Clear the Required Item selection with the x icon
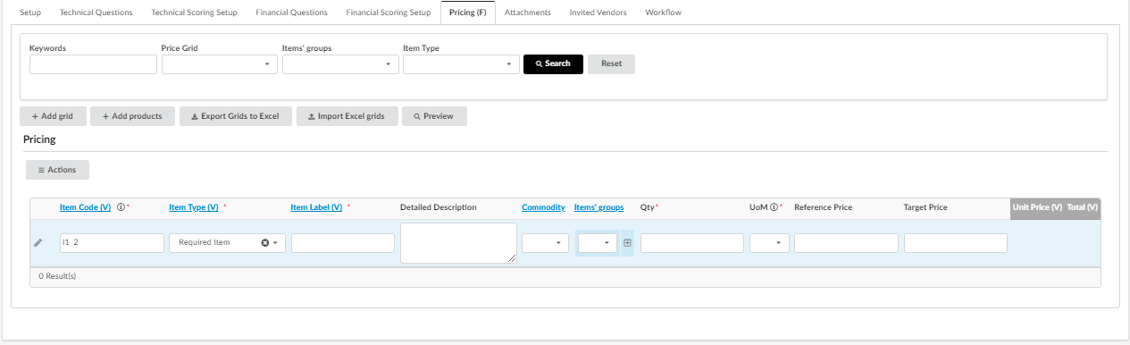This screenshot has height=345, width=1130. [x=265, y=242]
